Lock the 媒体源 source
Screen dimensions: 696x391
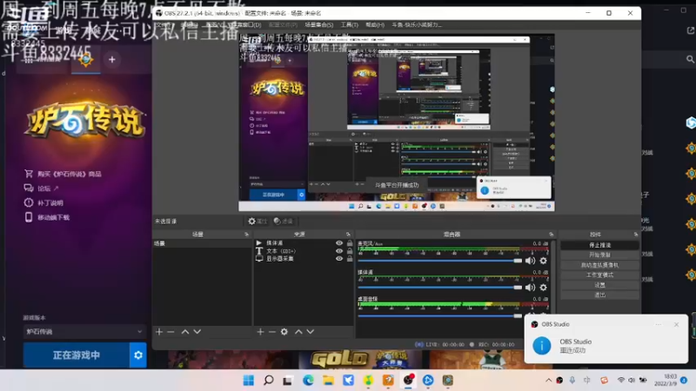(x=350, y=243)
